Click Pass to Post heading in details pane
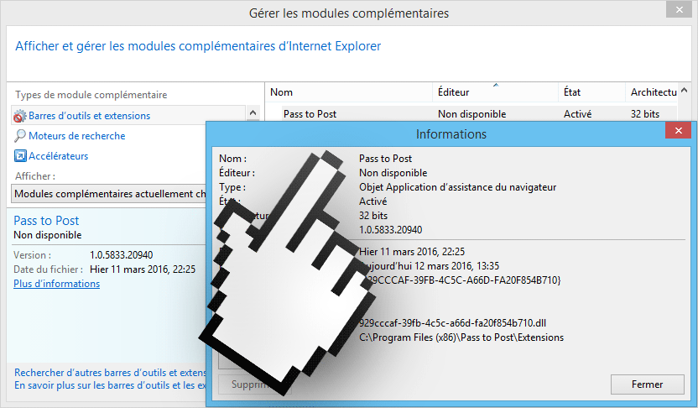Screen dimensions: 698x408 click(46, 221)
